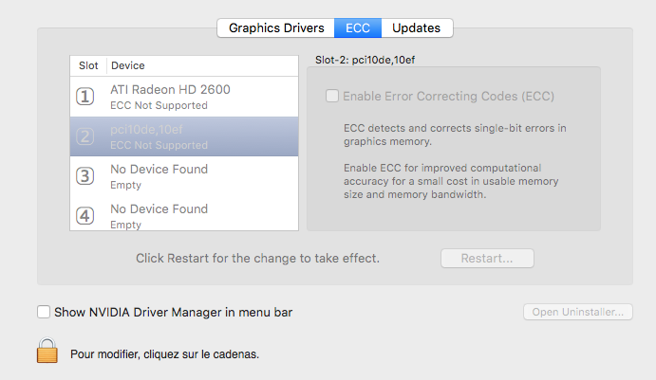Click the slot 3 number icon
The image size is (656, 380).
click(84, 176)
